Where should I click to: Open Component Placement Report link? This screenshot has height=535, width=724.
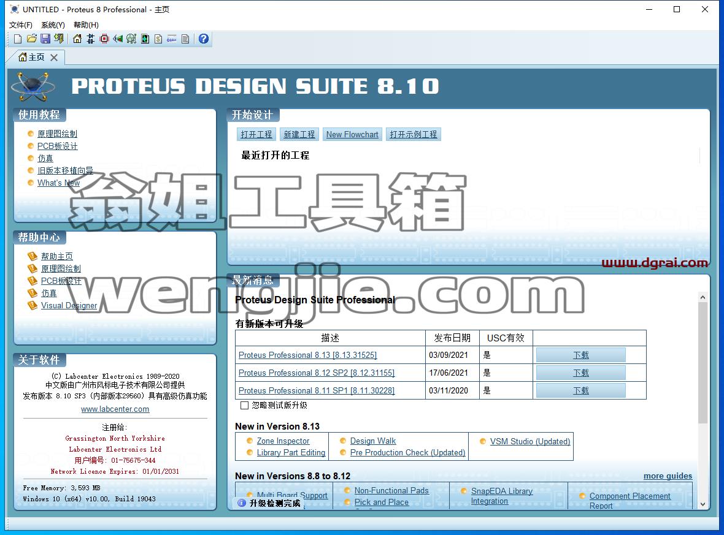(630, 501)
